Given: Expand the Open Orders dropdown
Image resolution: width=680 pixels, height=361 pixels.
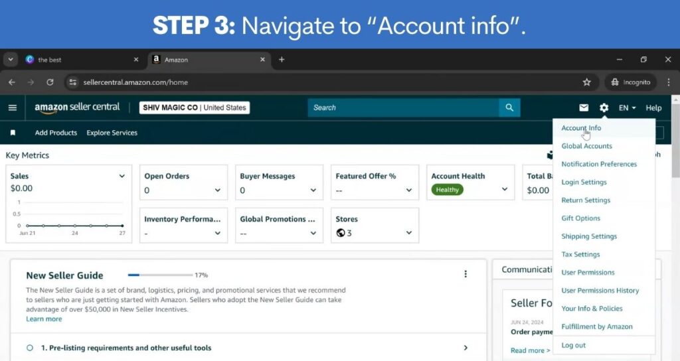Looking at the screenshot, I should [x=218, y=190].
